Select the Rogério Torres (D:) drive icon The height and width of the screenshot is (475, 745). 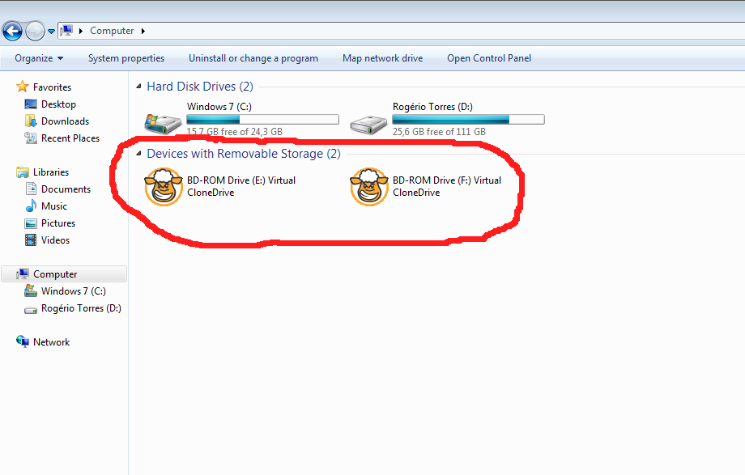[x=369, y=121]
